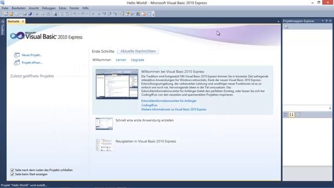Close the Startseite tab

[x=23, y=21]
